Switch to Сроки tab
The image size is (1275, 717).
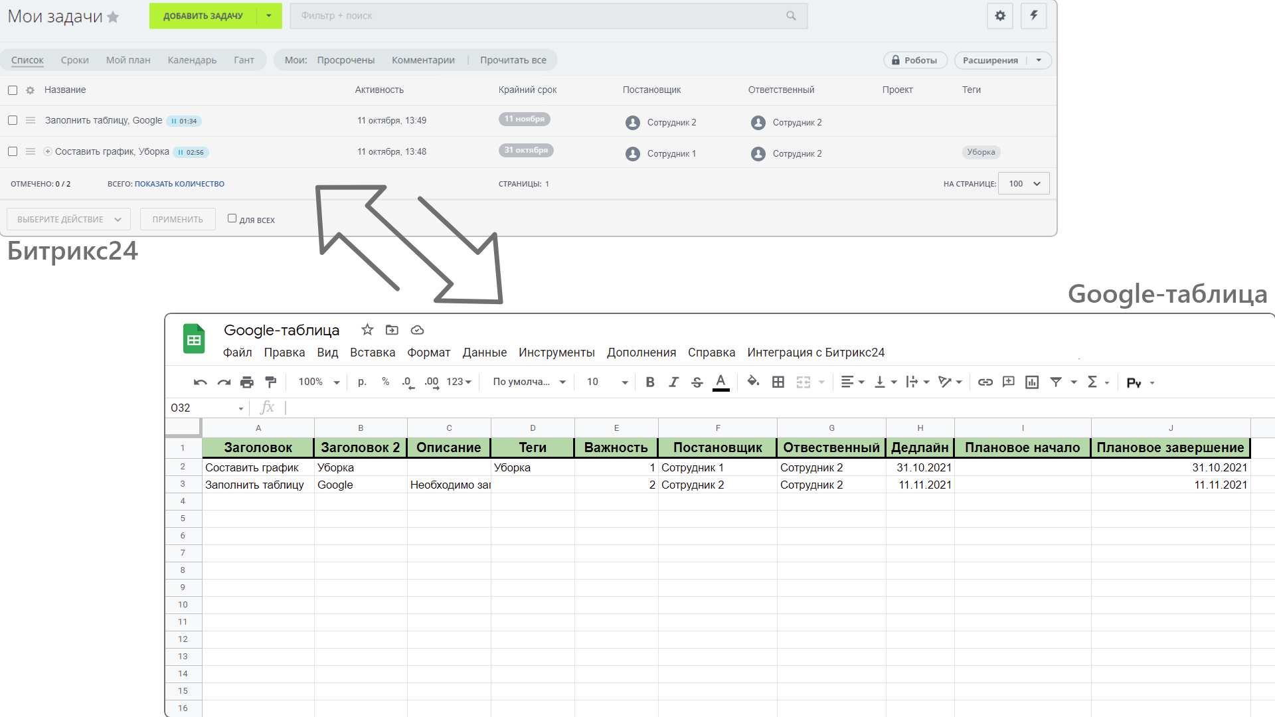(x=74, y=60)
